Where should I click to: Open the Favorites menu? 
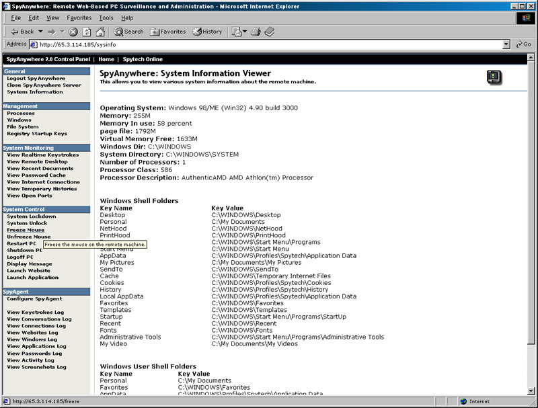pos(79,18)
